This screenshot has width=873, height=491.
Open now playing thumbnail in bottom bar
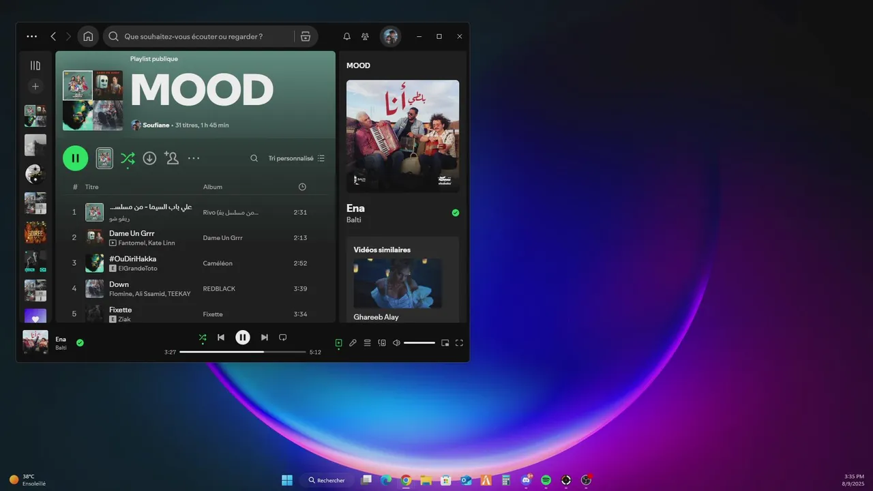point(35,342)
